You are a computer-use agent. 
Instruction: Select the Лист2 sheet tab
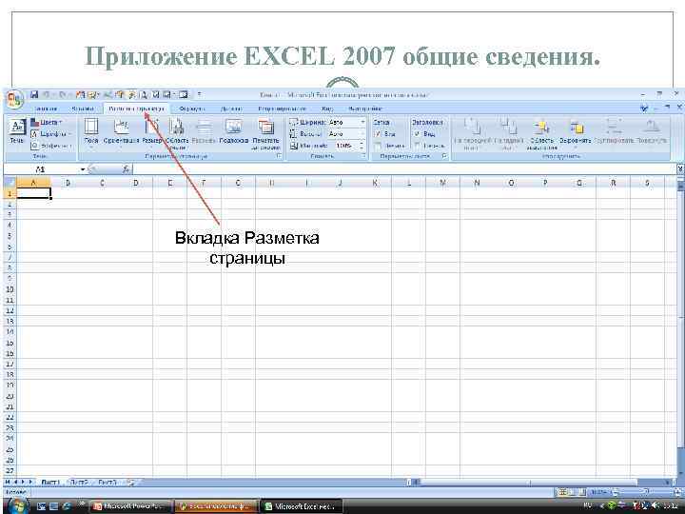pos(79,482)
